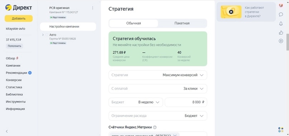Image resolution: width=289 pixels, height=136 pixels.
Task: Click the РСЯ оригинал campaign title
Action: pyautogui.click(x=59, y=8)
